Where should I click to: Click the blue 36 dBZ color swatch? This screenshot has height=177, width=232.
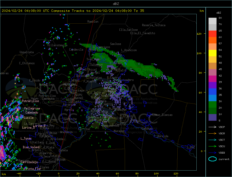pyautogui.click(x=212, y=91)
